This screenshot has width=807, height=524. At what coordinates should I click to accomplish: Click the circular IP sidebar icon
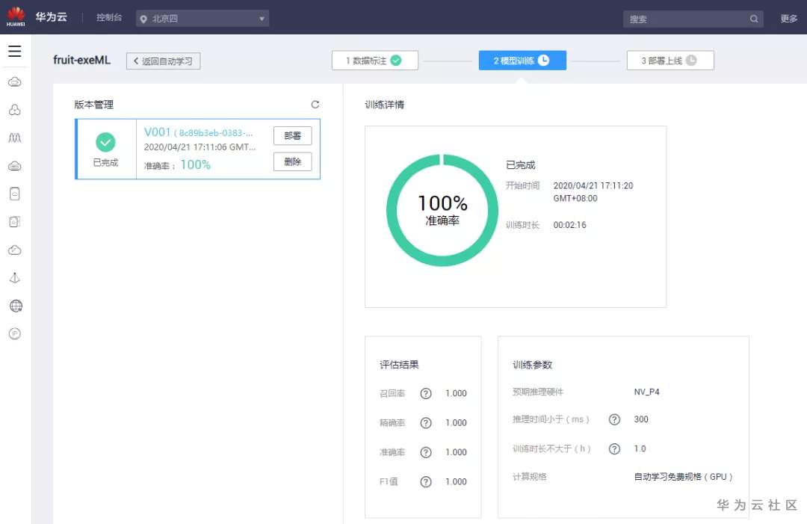pos(15,333)
